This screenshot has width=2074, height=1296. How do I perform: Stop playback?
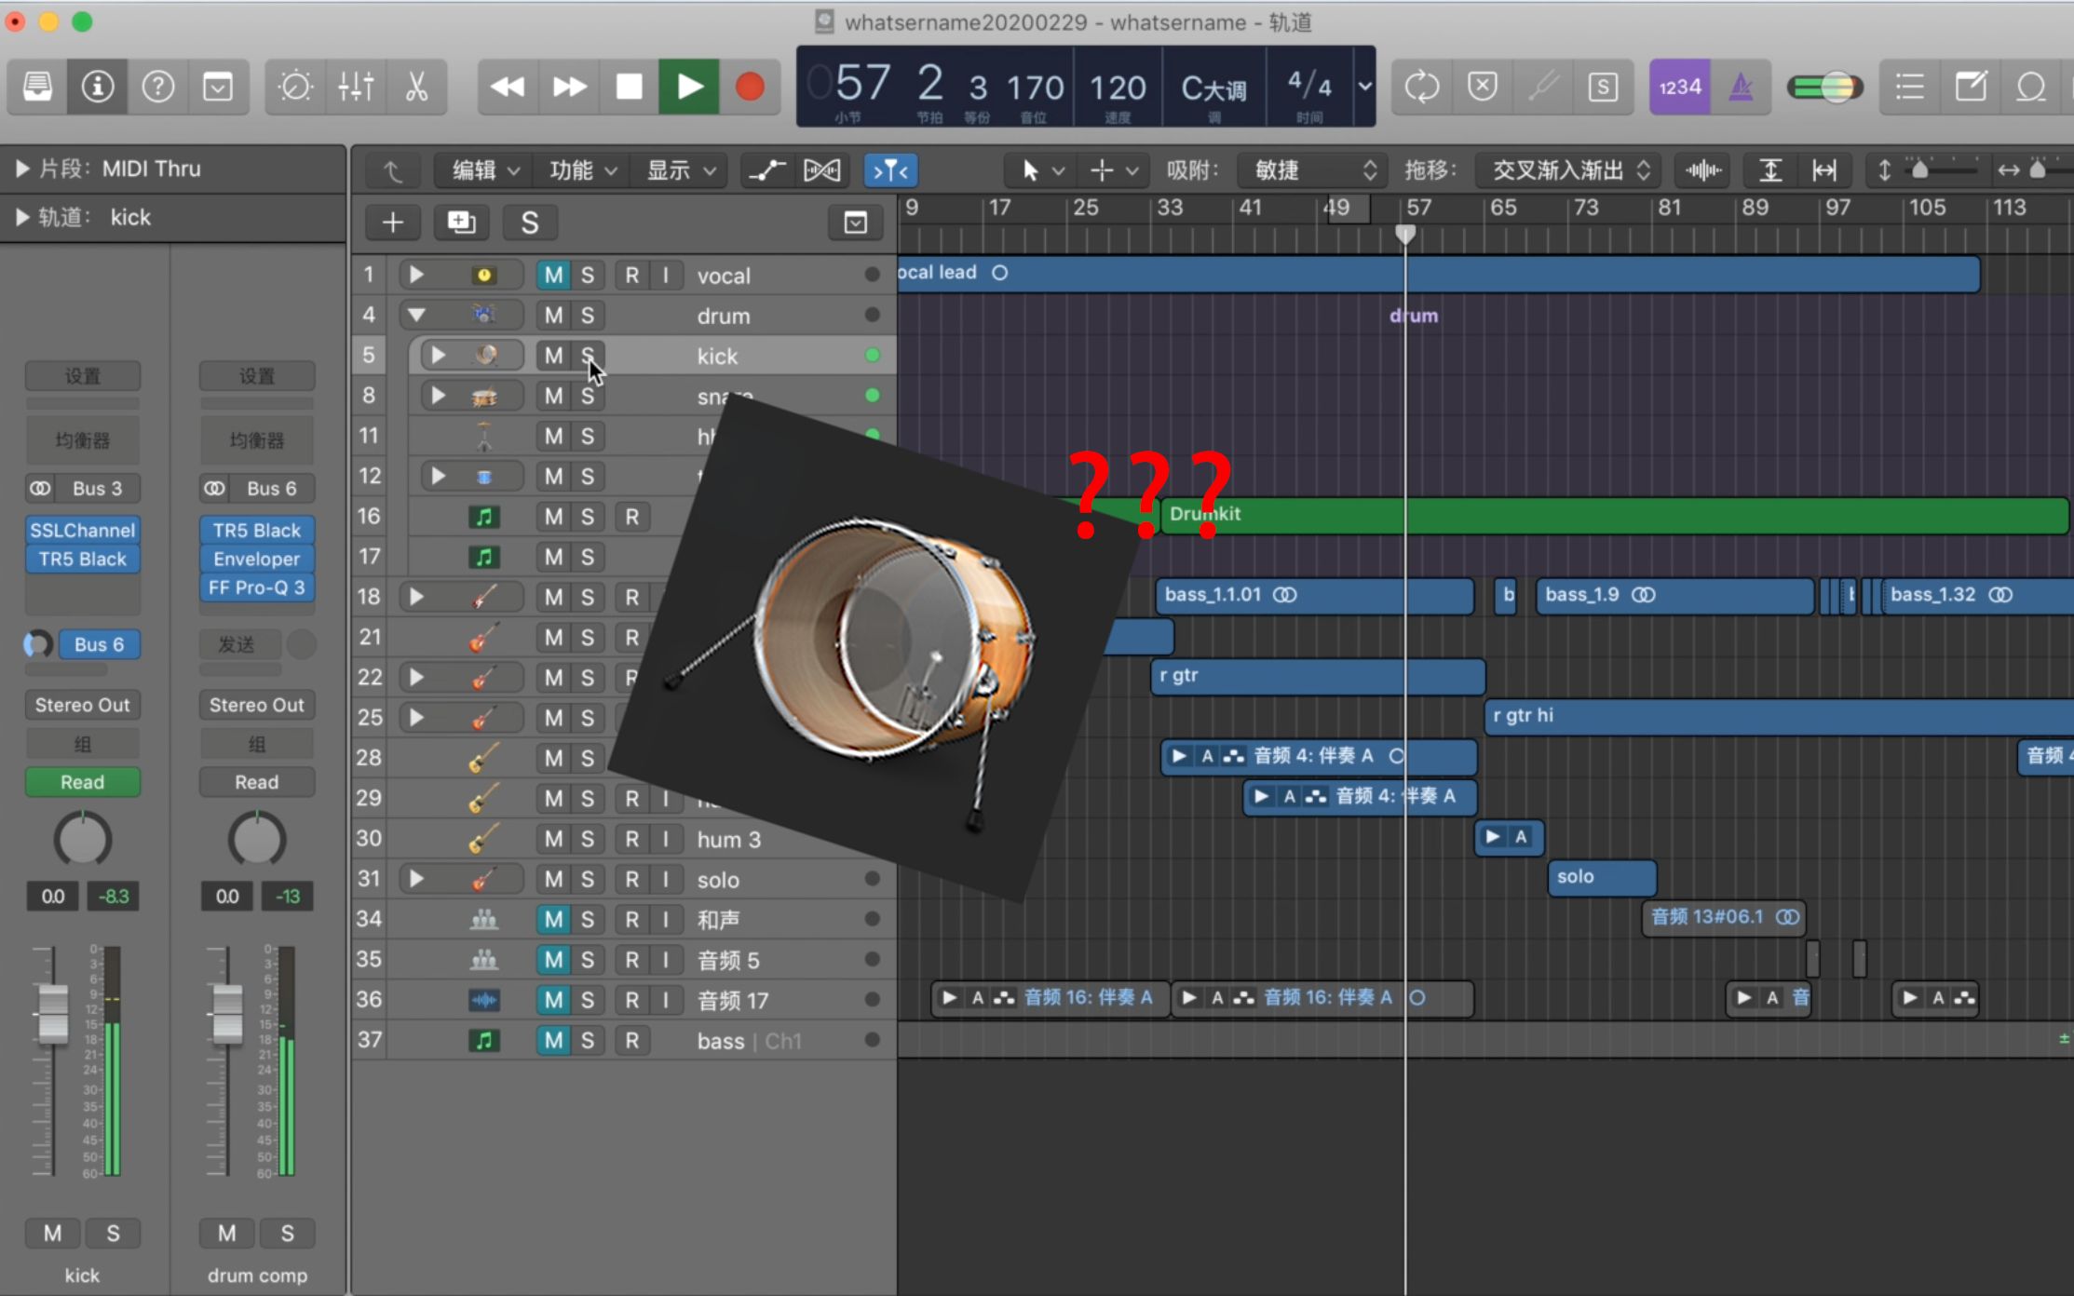pyautogui.click(x=629, y=87)
